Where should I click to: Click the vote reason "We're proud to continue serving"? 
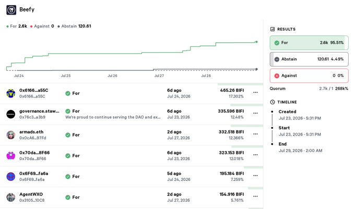[113, 117]
